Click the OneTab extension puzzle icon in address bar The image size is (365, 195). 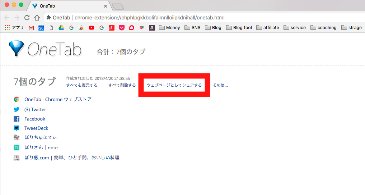[x=49, y=18]
